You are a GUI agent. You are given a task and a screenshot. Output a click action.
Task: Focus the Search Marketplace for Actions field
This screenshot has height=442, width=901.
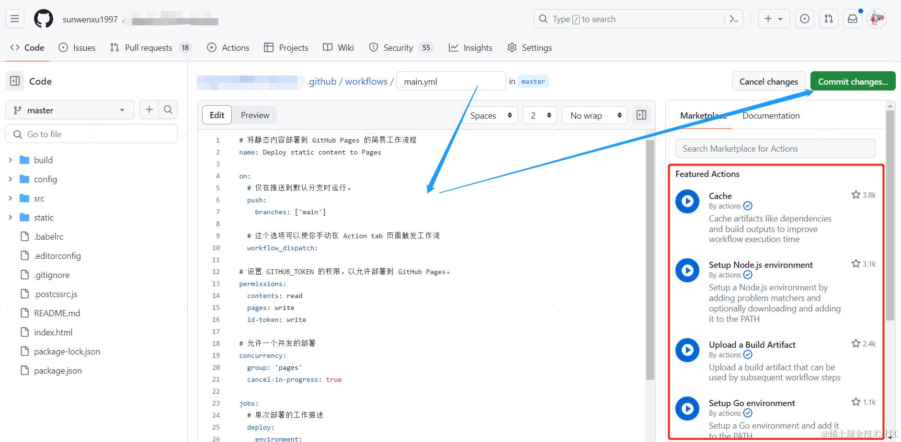tap(776, 149)
